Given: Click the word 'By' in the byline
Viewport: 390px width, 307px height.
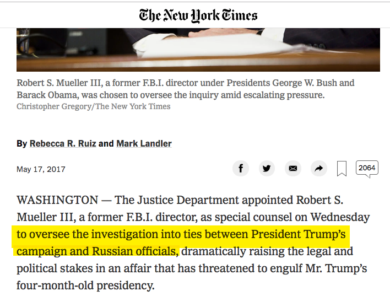Looking at the screenshot, I should coord(21,143).
